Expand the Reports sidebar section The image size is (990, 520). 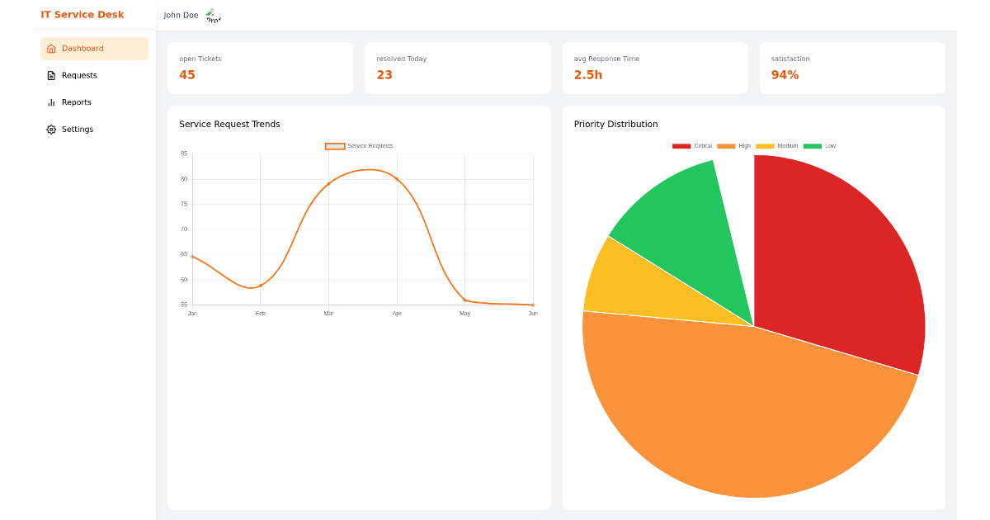click(78, 102)
